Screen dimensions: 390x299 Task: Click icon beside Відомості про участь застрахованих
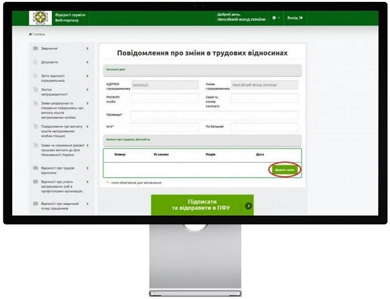(x=36, y=182)
